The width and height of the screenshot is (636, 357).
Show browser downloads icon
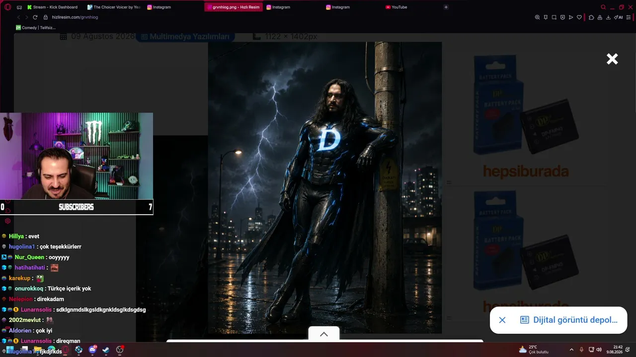click(x=608, y=17)
